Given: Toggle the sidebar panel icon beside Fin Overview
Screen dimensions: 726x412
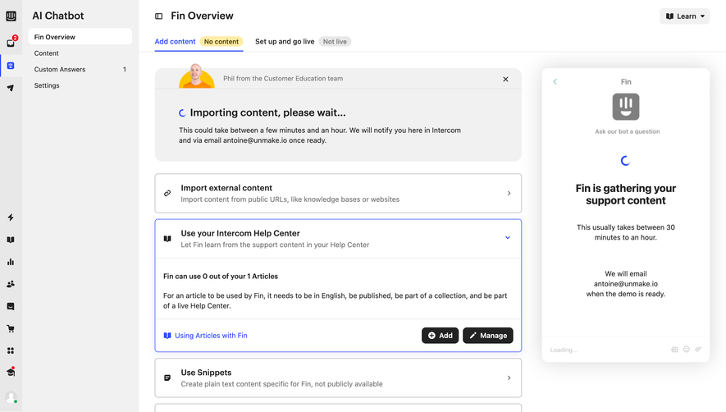Looking at the screenshot, I should pos(159,16).
